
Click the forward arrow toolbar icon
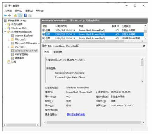(x=9, y=15)
